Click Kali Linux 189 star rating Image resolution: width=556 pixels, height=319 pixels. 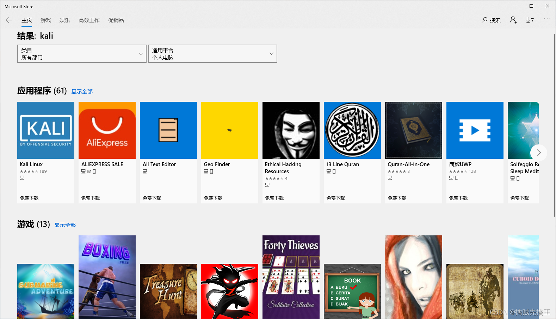tap(33, 171)
